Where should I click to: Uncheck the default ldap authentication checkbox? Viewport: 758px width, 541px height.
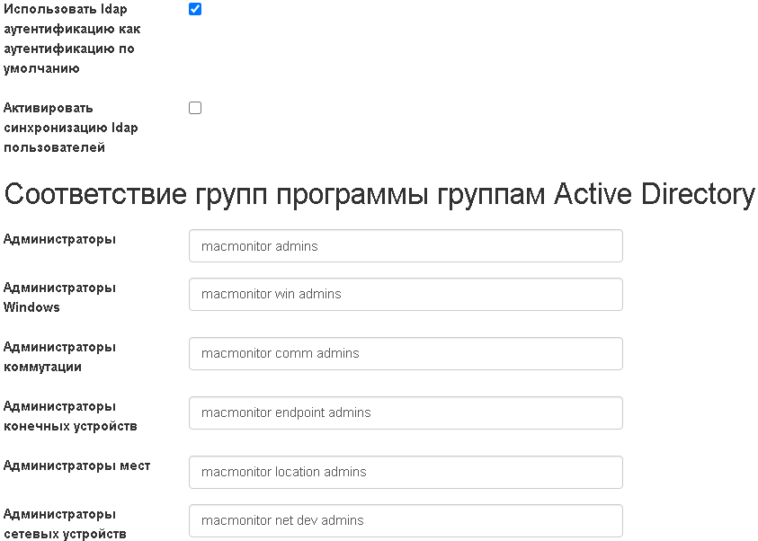(x=195, y=9)
